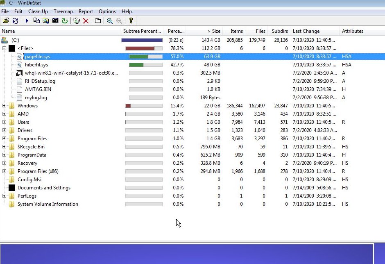Expand the AMD folder node
This screenshot has width=385, height=264.
pyautogui.click(x=4, y=114)
